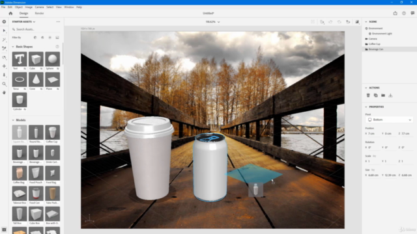Select Camera in Scene panel
Screen dimensions: 417x234
pyautogui.click(x=373, y=39)
